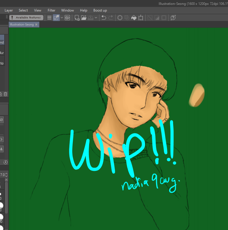Open the Filter menu
Screen dimensions: 228x230
coord(51,10)
